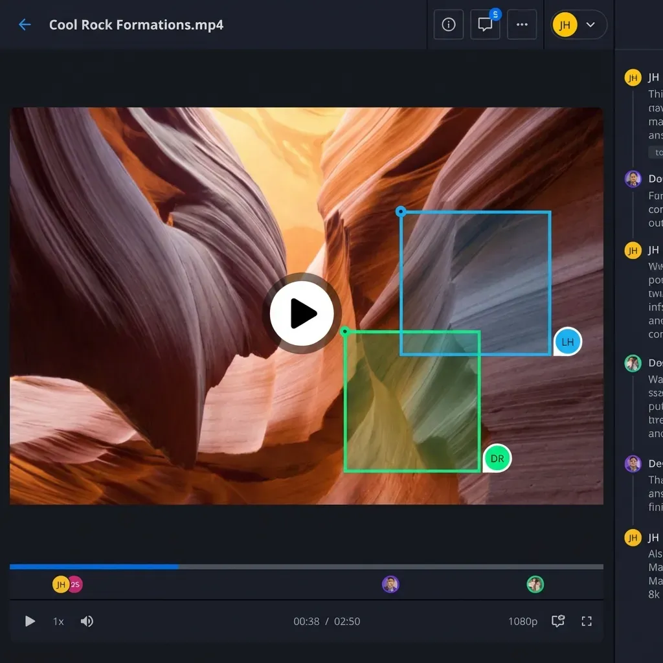The width and height of the screenshot is (663, 663).
Task: Click the back arrow next to the filename
Action: (x=24, y=25)
